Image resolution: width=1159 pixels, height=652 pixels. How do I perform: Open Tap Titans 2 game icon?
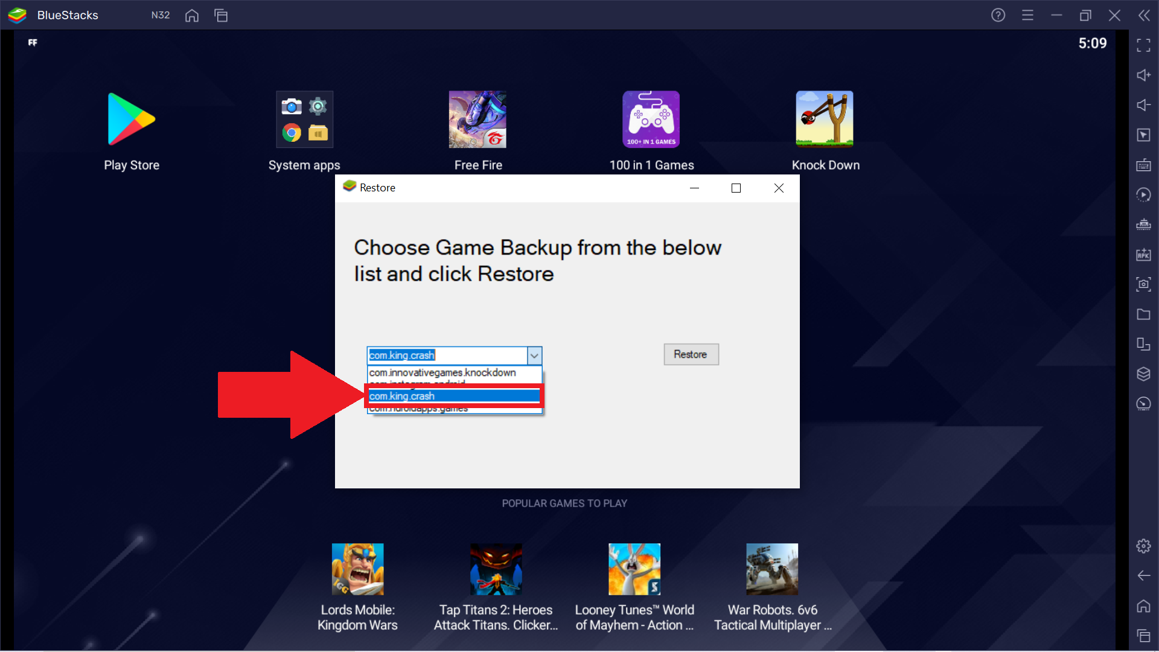click(x=497, y=569)
